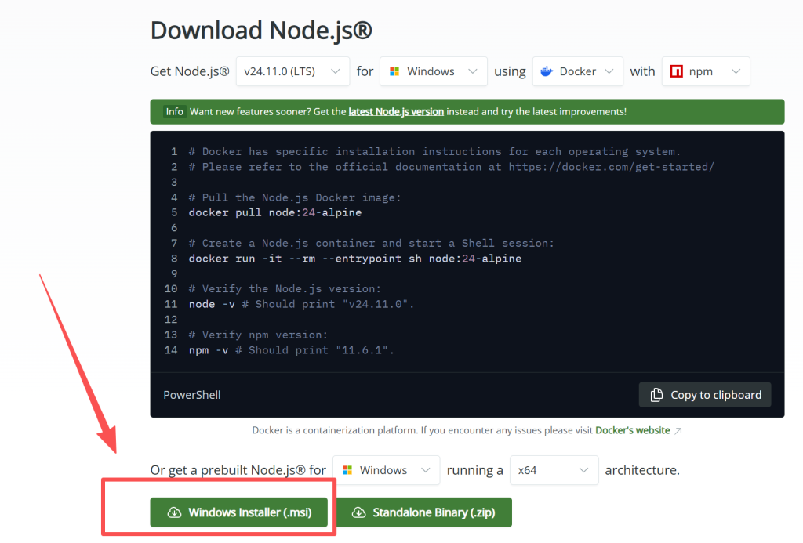This screenshot has width=803, height=543.
Task: Click the red npm logo icon
Action: click(x=676, y=71)
